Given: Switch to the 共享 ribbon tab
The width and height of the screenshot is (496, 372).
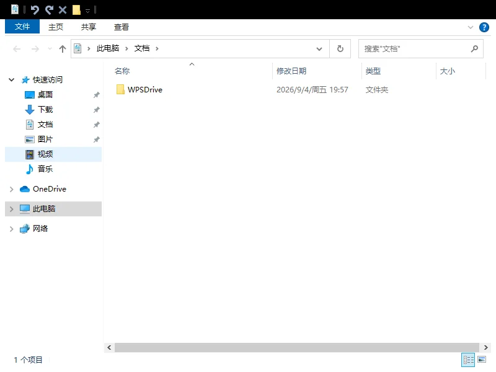Looking at the screenshot, I should coord(89,27).
